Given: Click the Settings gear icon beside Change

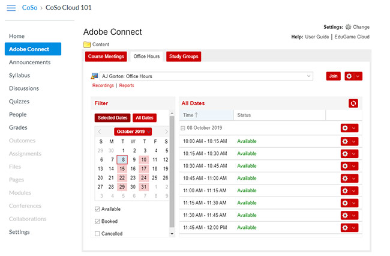Looking at the screenshot, I should click(x=348, y=27).
